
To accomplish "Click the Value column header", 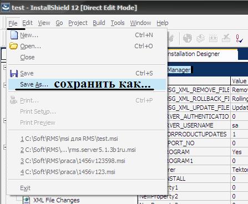I will (239, 81).
